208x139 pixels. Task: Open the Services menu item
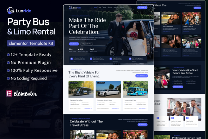click(x=110, y=8)
